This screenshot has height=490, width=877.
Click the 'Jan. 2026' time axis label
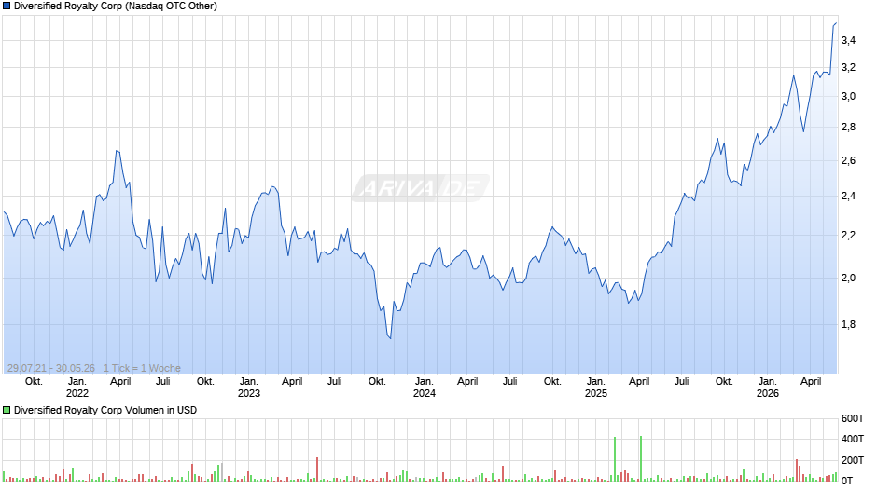[767, 388]
